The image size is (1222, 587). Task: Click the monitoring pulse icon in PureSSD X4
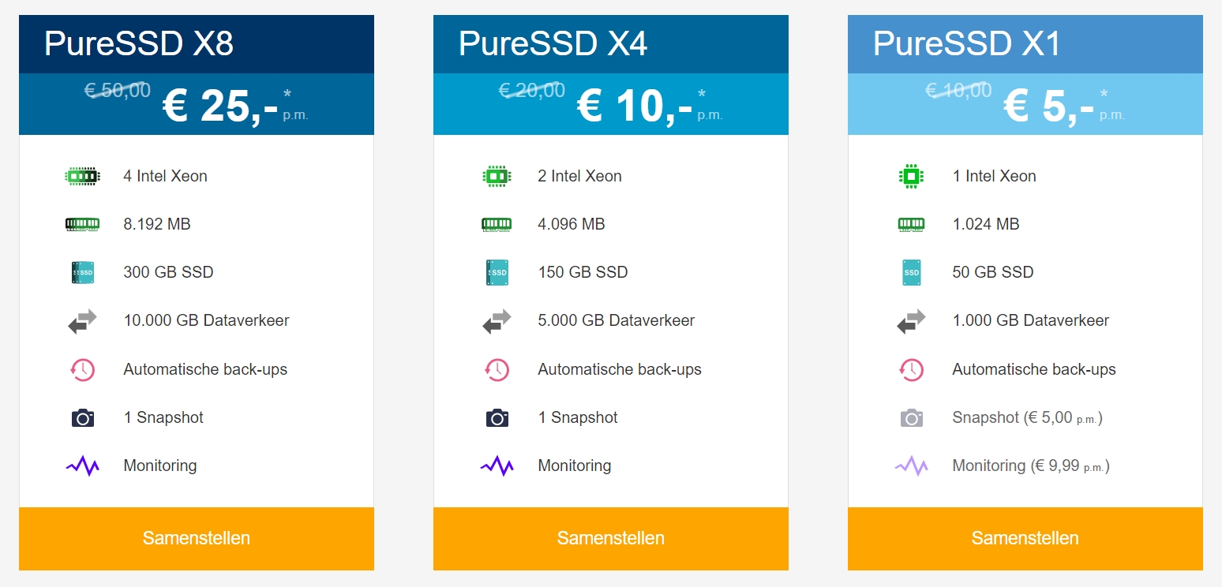(x=497, y=466)
